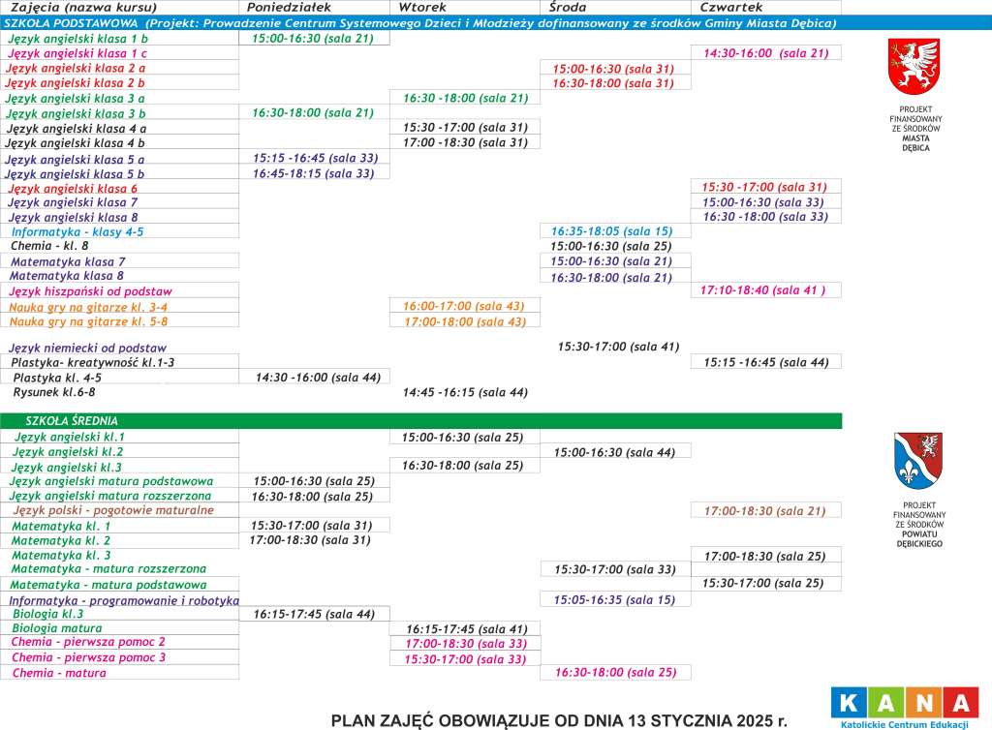
Task: Click the '16:30 -18:00 (sala 33)' cell
Action: tap(765, 216)
